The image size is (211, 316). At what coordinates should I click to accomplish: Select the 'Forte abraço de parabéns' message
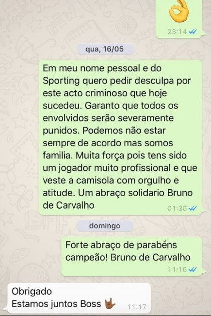[131, 256]
